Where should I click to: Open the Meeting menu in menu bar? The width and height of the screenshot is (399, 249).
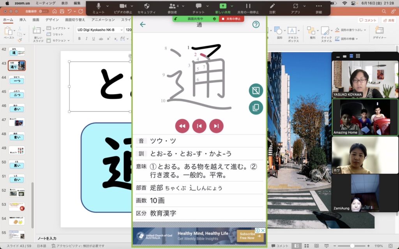45,3
